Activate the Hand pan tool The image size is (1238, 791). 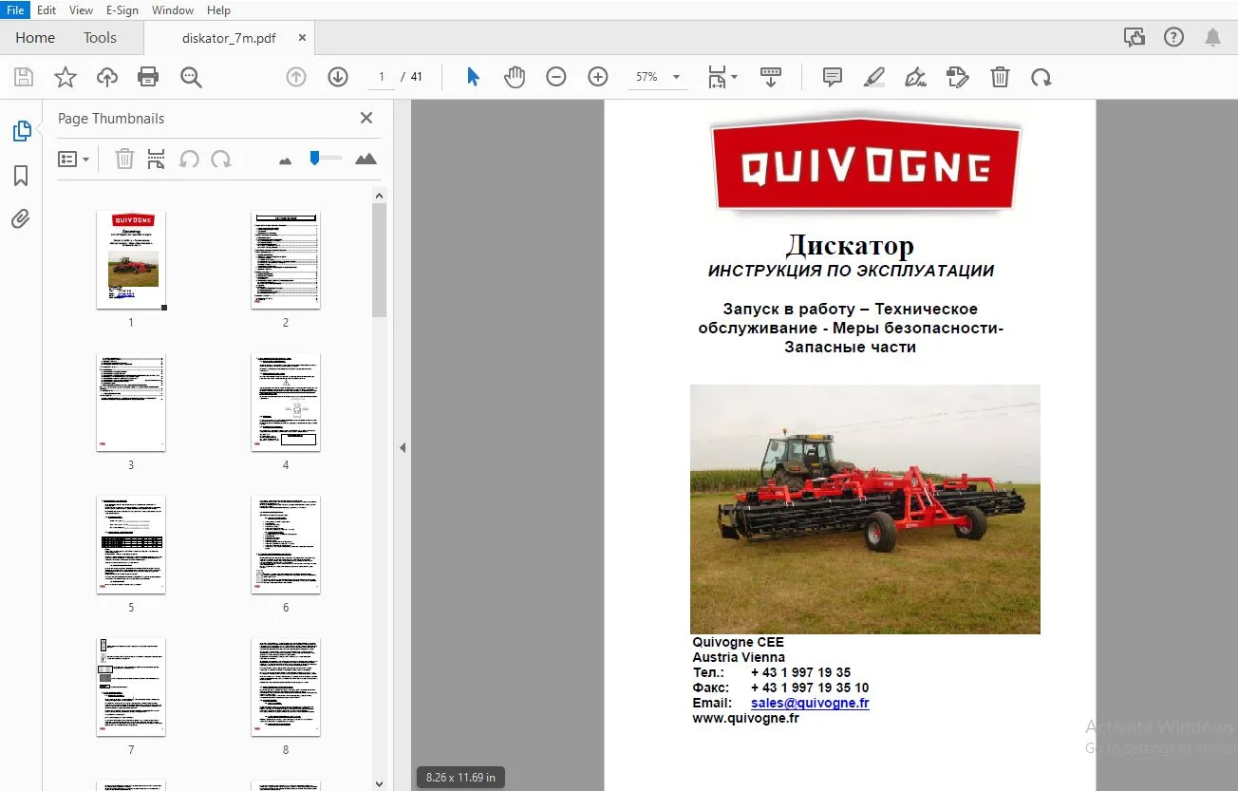pos(515,77)
